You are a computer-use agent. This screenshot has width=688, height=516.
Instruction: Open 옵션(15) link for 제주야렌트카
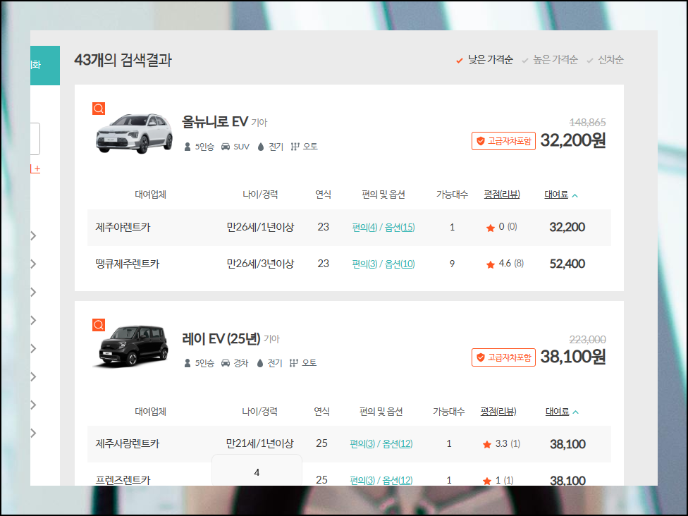pyautogui.click(x=400, y=227)
